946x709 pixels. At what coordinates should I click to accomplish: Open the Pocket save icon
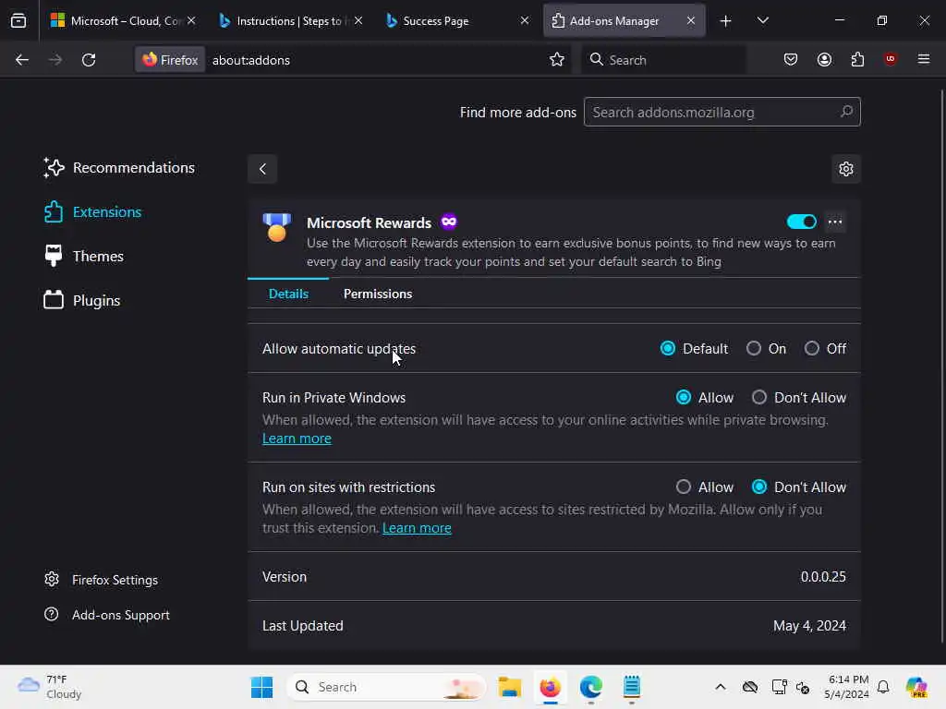(x=791, y=60)
